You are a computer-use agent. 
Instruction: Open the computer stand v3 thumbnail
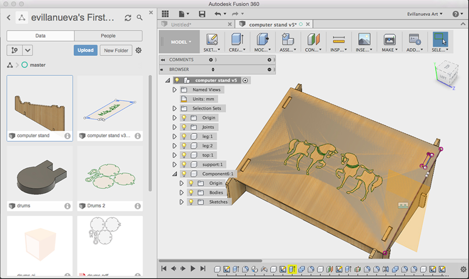[x=110, y=107]
